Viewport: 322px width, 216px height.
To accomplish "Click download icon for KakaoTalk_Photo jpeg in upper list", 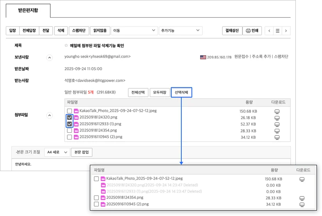I will point(277,111).
